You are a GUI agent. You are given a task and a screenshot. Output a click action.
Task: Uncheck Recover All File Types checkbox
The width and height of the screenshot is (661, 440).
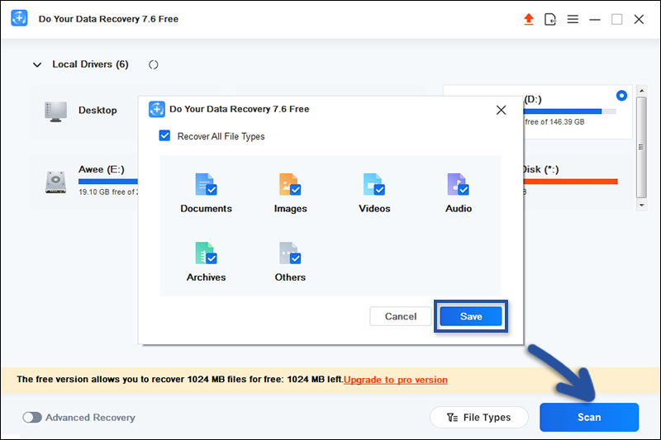click(x=164, y=136)
